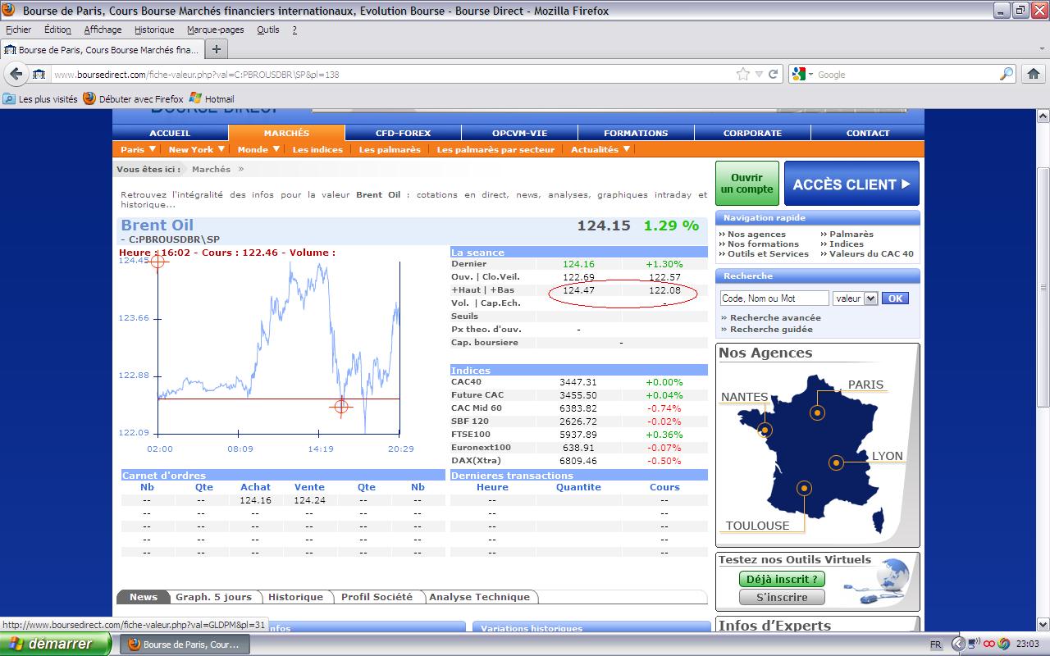Image resolution: width=1050 pixels, height=656 pixels.
Task: Click the search magnifier icon in Google box
Action: click(x=1006, y=74)
